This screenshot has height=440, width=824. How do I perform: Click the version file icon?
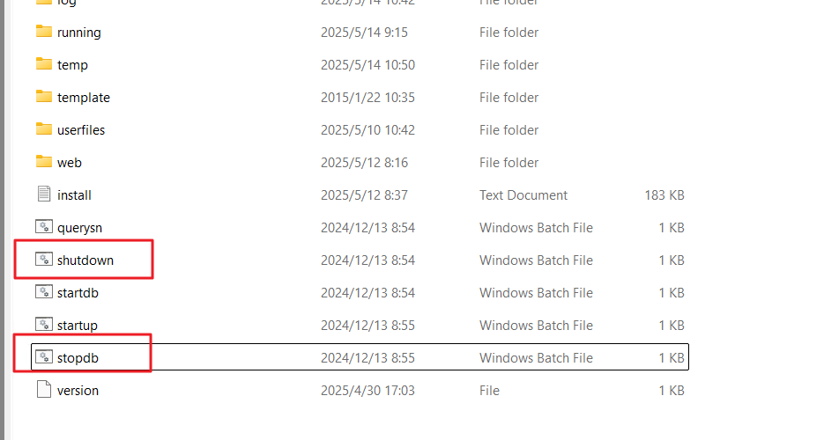point(43,390)
